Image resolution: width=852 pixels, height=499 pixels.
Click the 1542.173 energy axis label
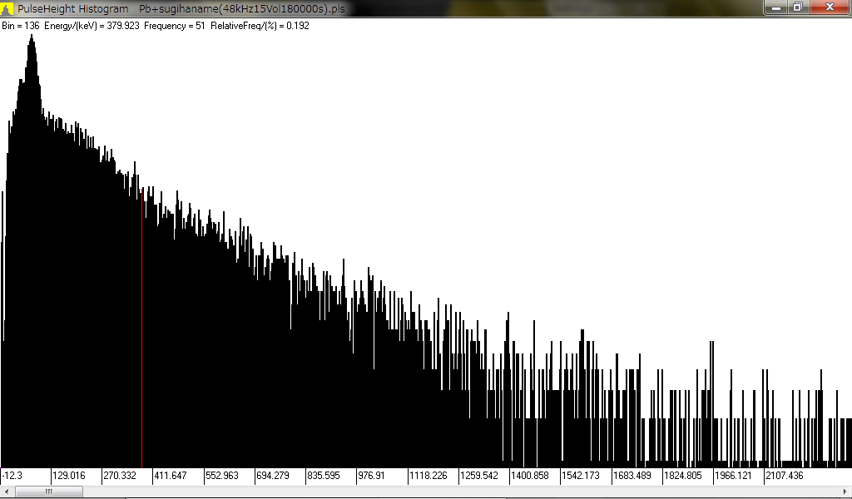(x=580, y=476)
